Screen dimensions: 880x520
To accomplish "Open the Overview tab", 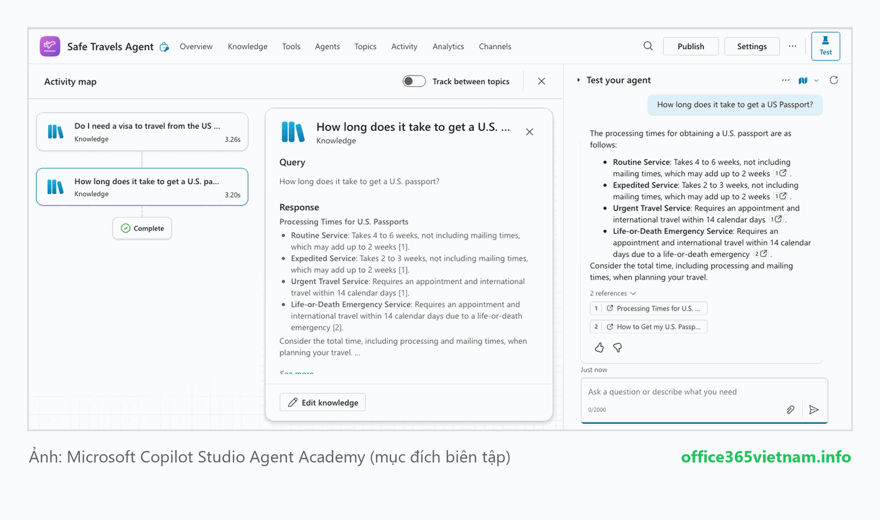I will coord(196,47).
